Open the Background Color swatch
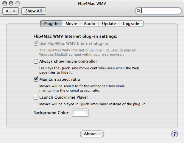Image resolution: width=184 pixels, height=143 pixels. tap(80, 113)
